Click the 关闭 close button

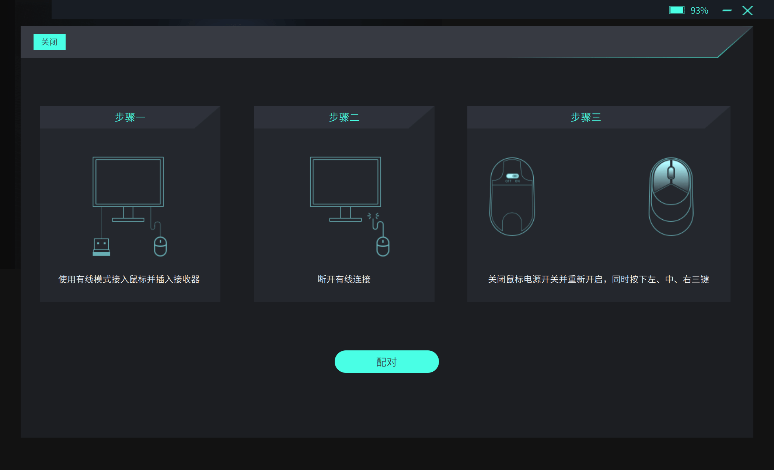coord(49,42)
